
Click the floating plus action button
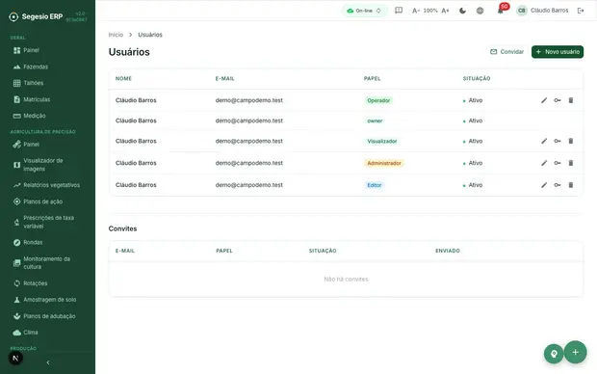tap(575, 352)
